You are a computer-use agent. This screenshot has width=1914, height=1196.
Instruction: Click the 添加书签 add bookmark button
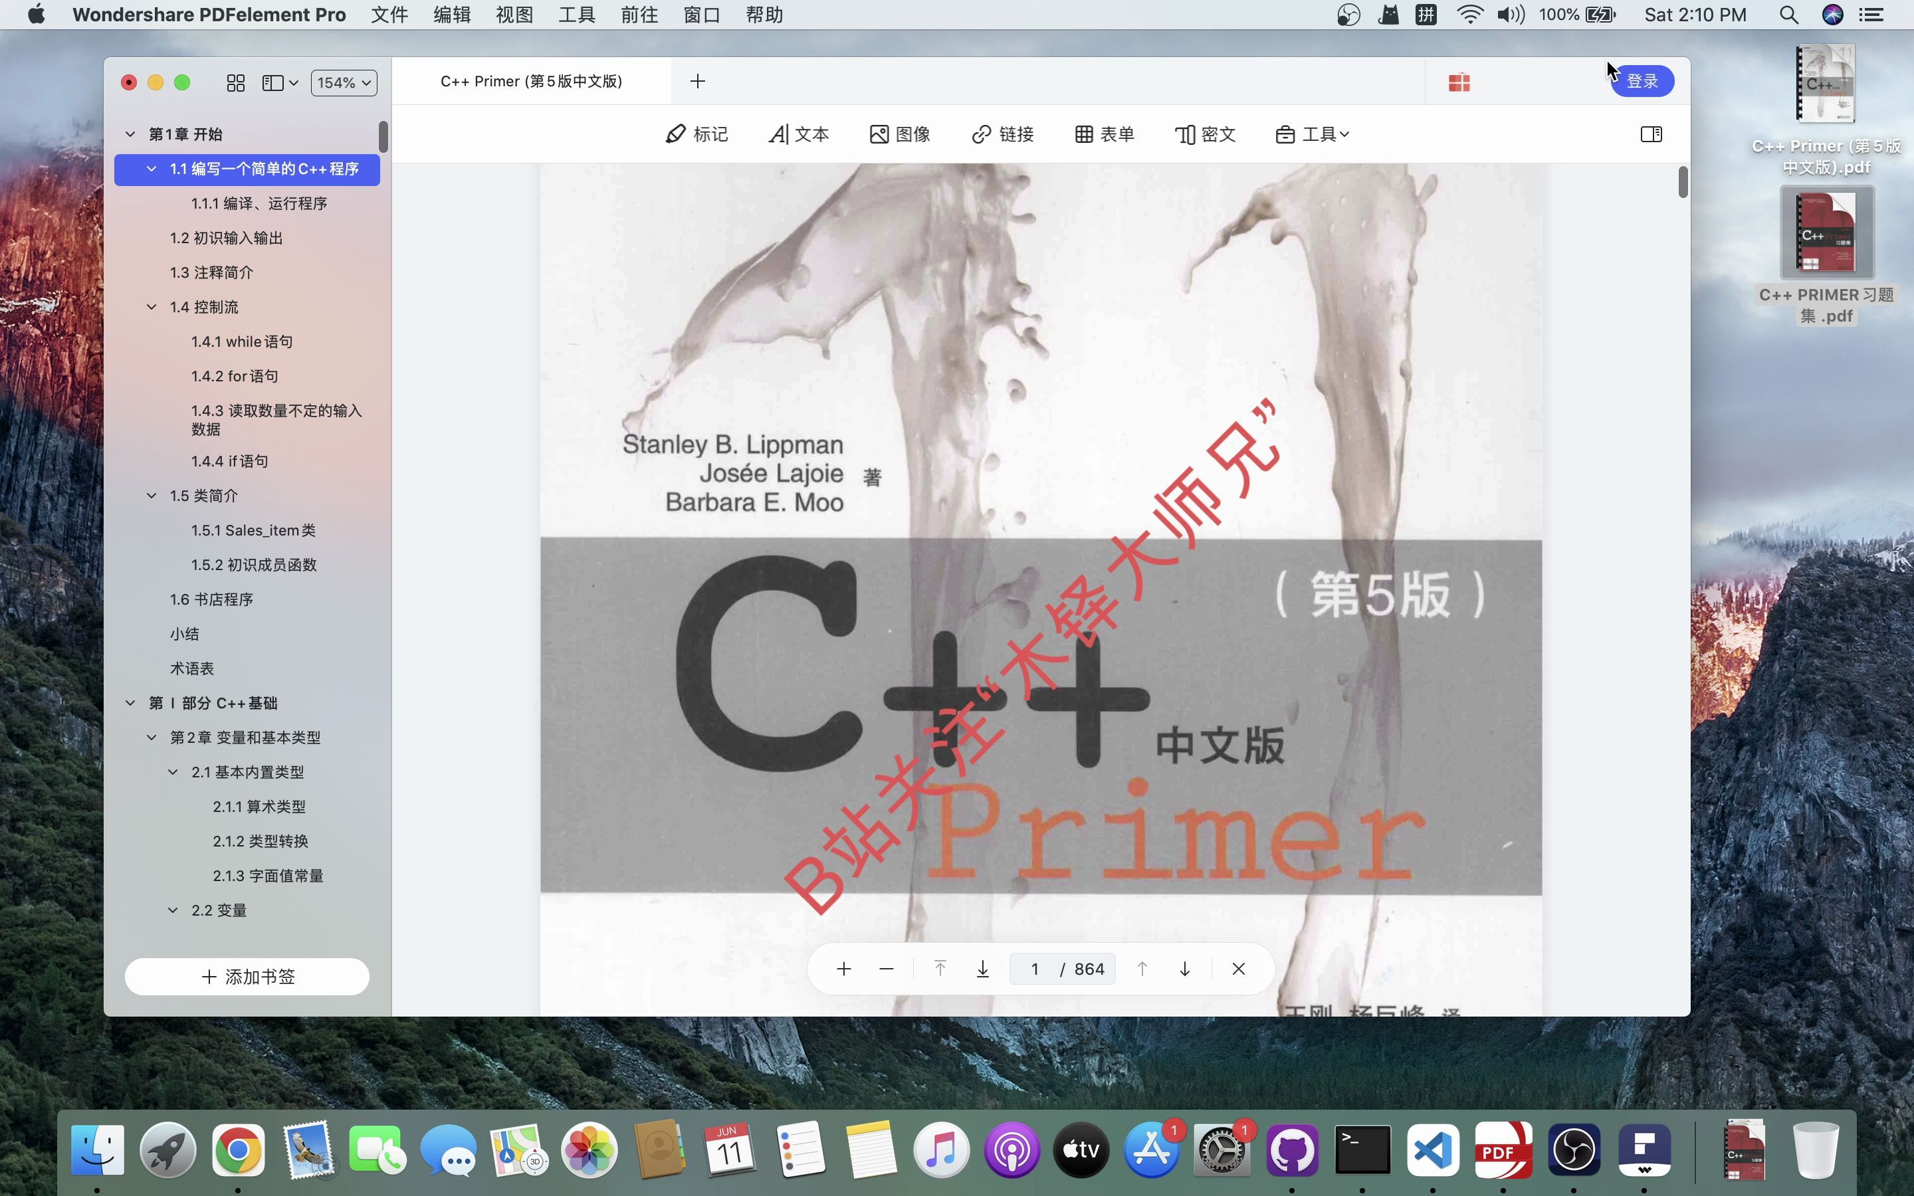coord(247,977)
